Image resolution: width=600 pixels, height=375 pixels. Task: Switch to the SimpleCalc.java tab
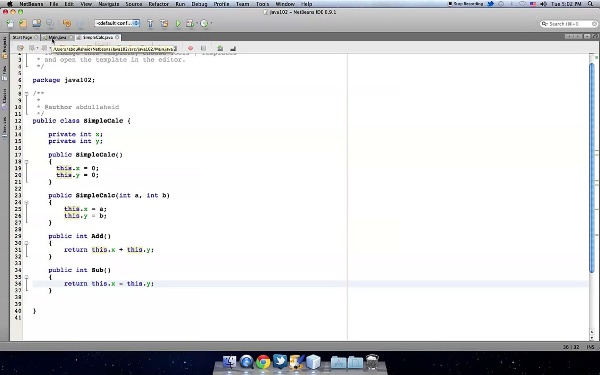point(98,37)
